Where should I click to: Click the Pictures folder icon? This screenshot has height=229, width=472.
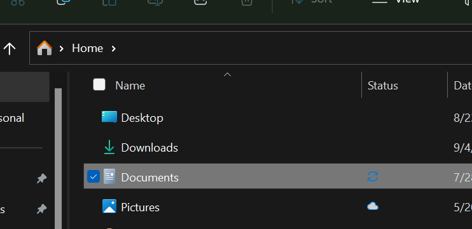(x=109, y=206)
